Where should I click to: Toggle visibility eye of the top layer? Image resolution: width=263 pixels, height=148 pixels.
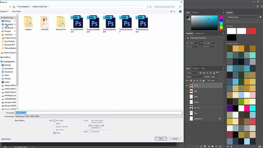point(187,86)
